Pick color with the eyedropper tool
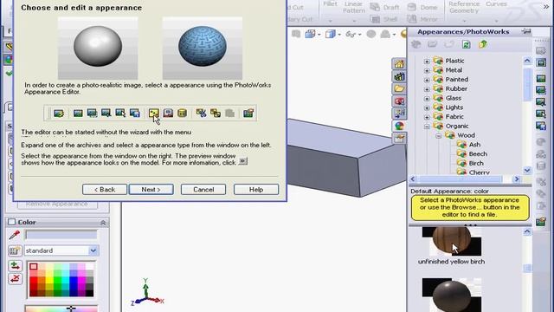The width and height of the screenshot is (554, 312). point(15,235)
